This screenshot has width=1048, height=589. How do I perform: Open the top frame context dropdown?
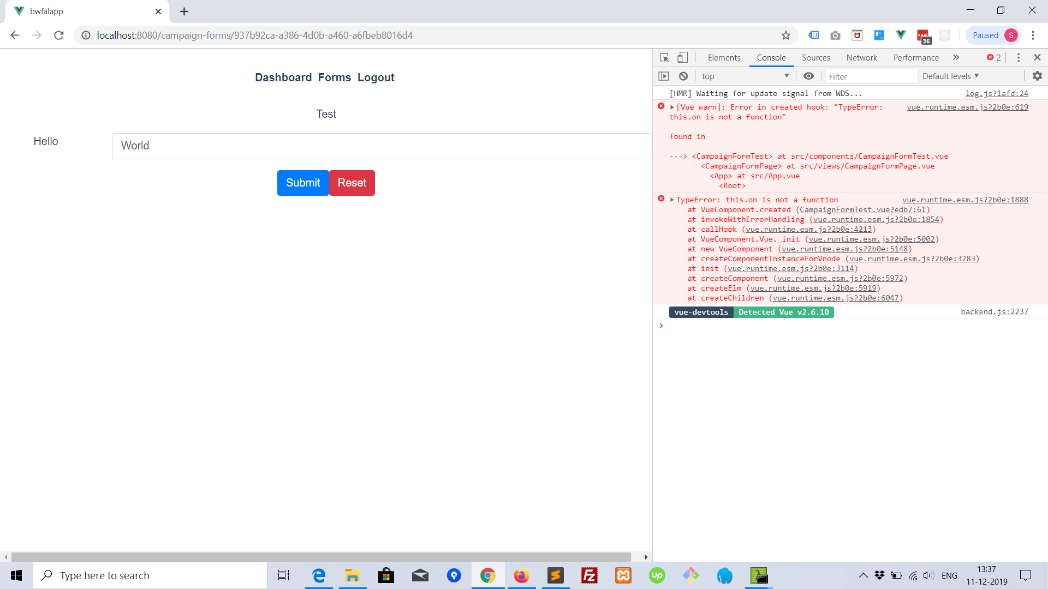click(745, 76)
